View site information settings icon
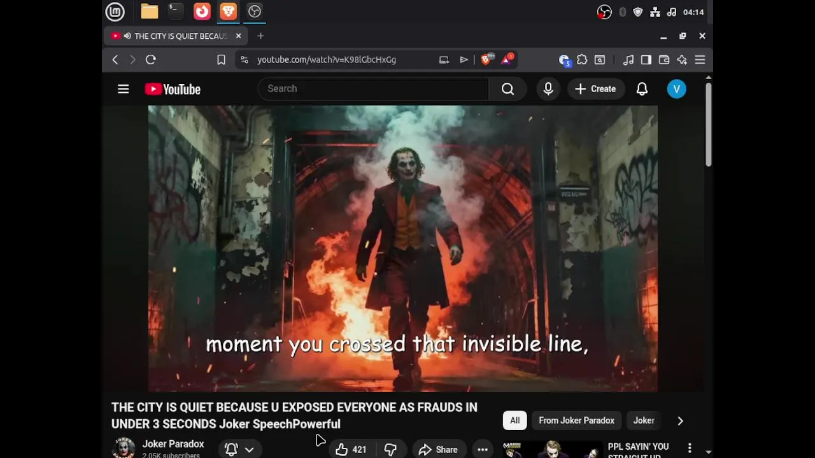Image resolution: width=815 pixels, height=458 pixels. pyautogui.click(x=244, y=60)
